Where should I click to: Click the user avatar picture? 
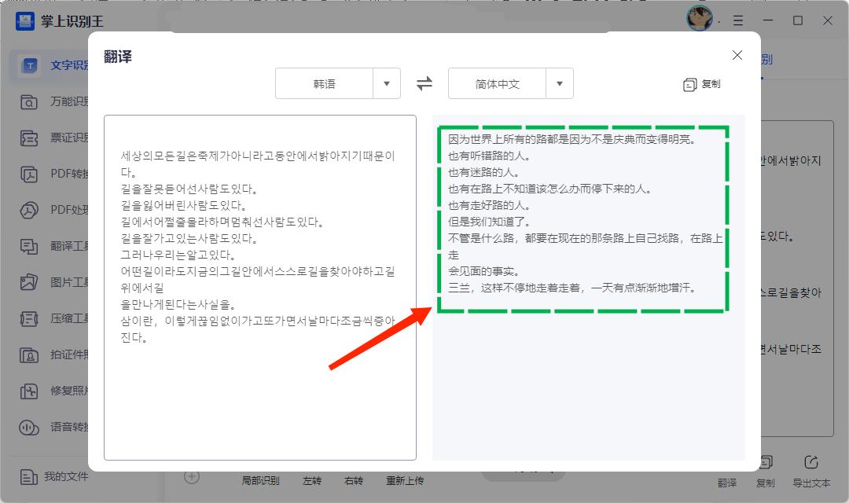coord(699,18)
